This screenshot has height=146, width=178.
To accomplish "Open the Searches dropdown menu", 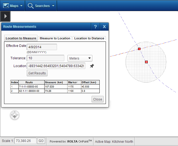I will pos(41,6).
